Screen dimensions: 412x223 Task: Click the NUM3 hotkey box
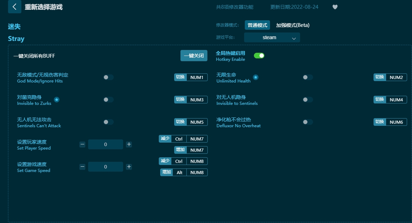tap(197, 100)
